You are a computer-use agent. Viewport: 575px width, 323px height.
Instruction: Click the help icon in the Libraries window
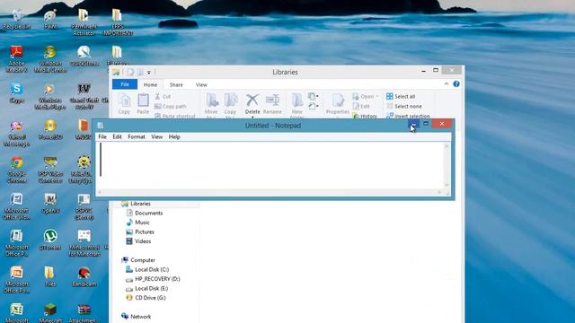click(456, 83)
